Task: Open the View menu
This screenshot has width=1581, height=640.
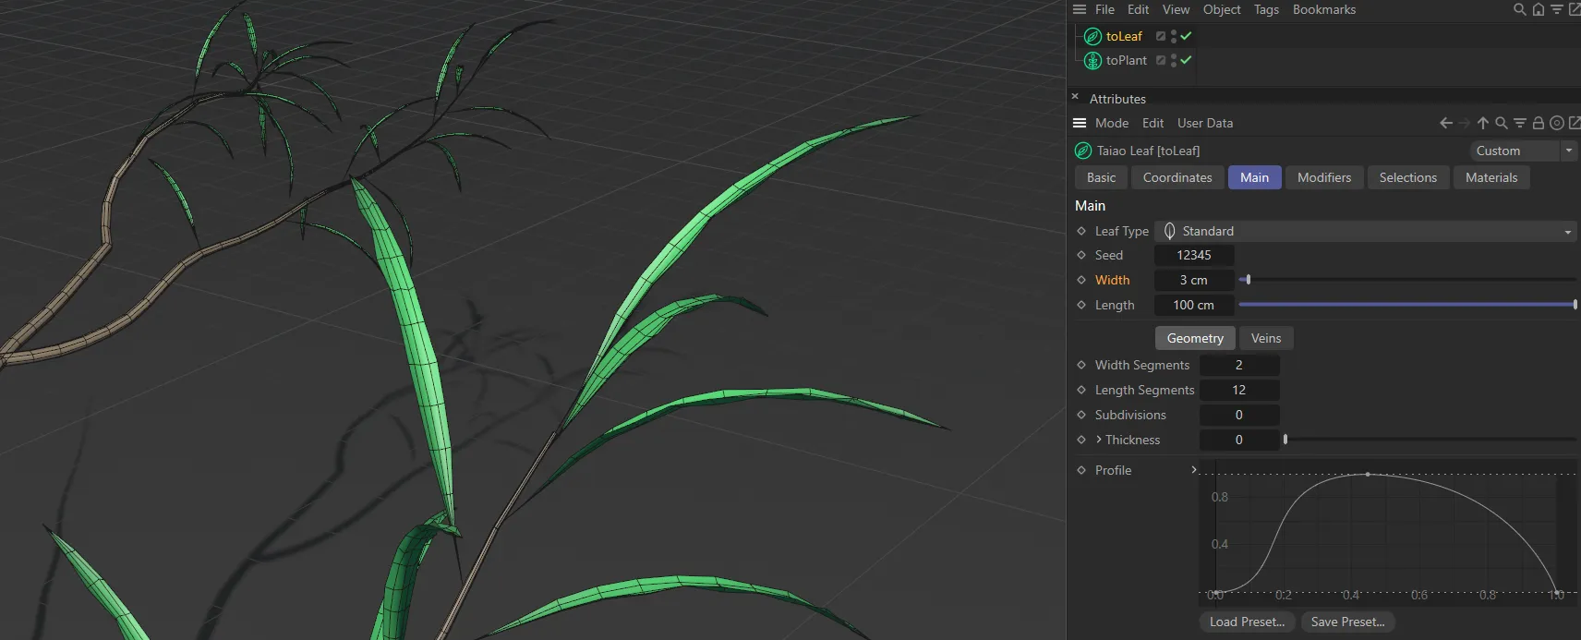Action: click(x=1176, y=9)
